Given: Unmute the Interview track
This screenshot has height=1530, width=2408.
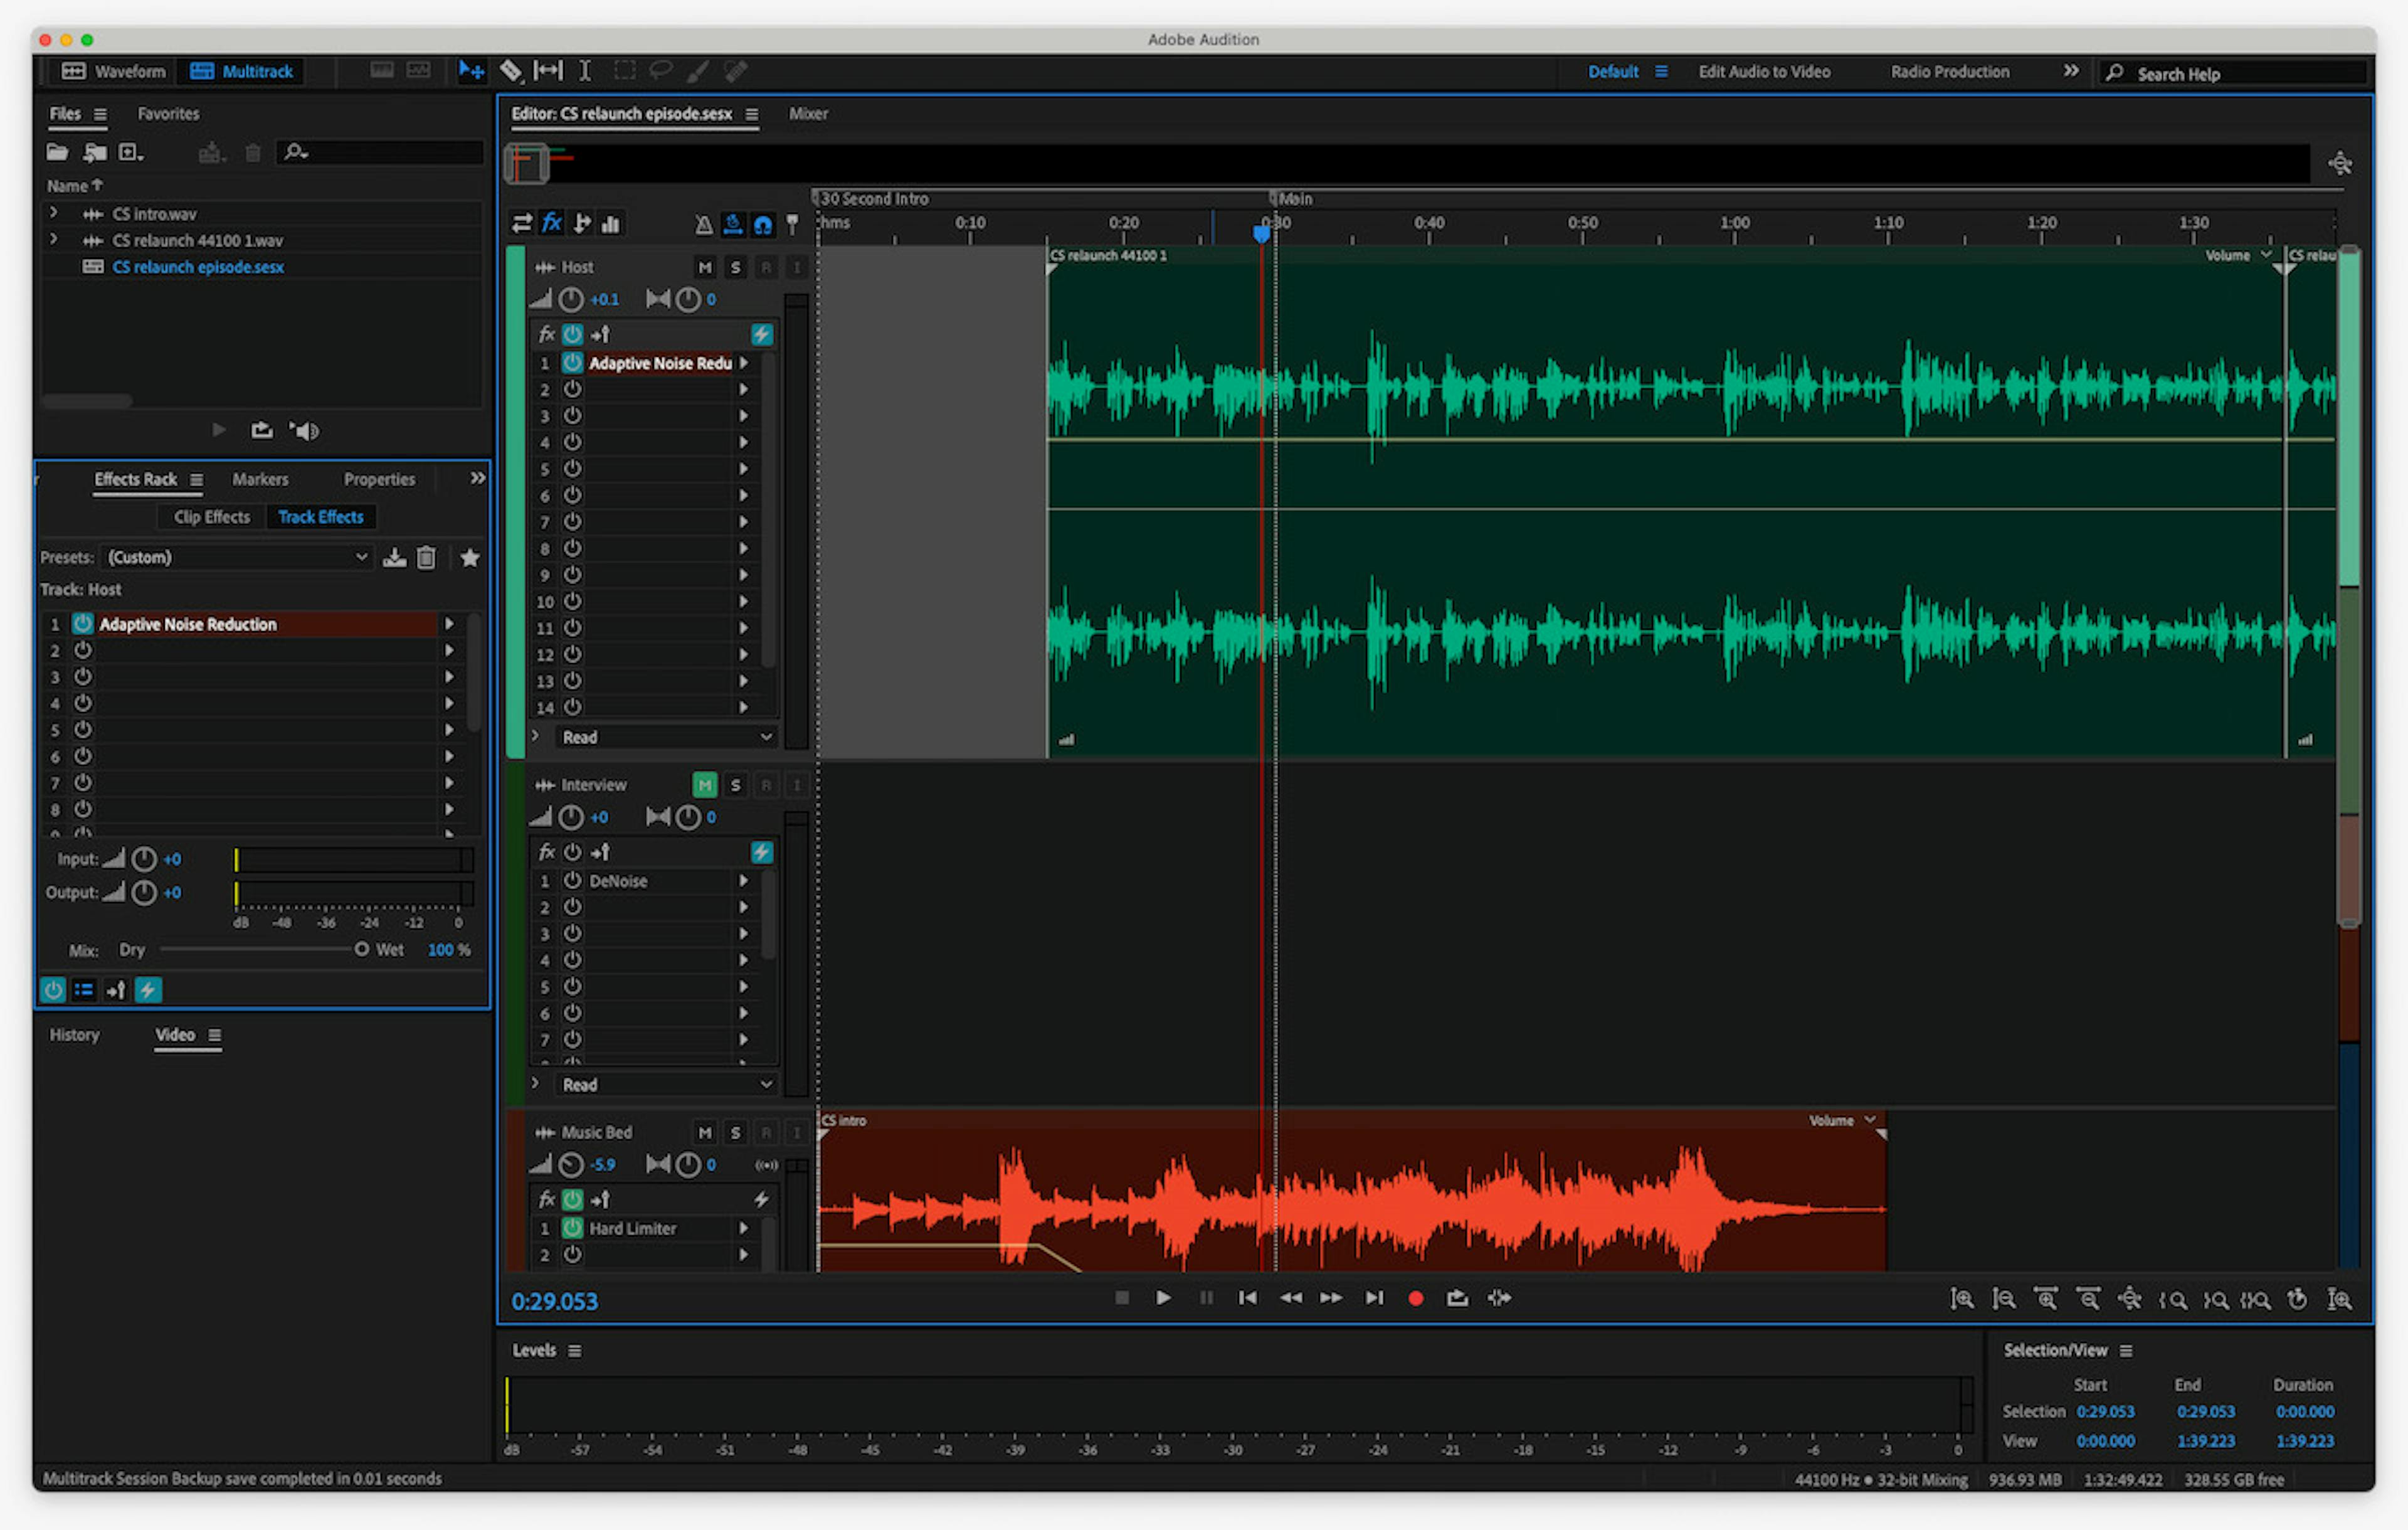Looking at the screenshot, I should click(x=705, y=785).
